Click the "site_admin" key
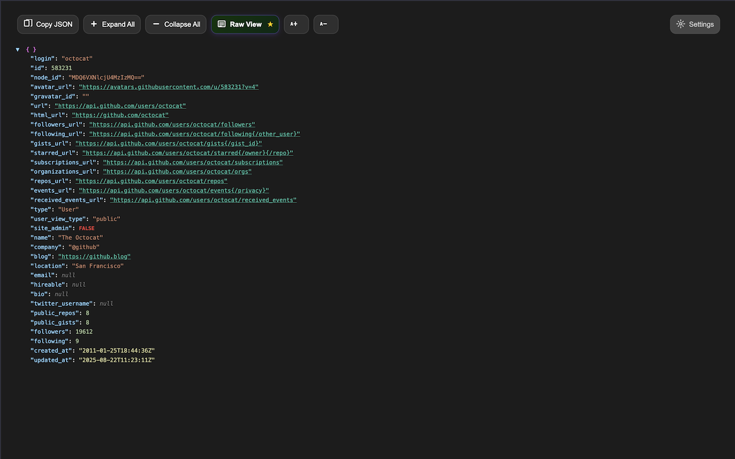 [x=51, y=228]
